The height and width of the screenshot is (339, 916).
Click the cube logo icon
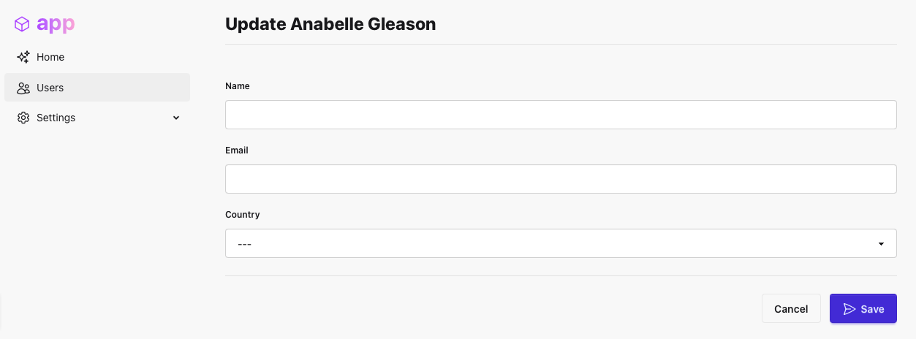tap(23, 24)
